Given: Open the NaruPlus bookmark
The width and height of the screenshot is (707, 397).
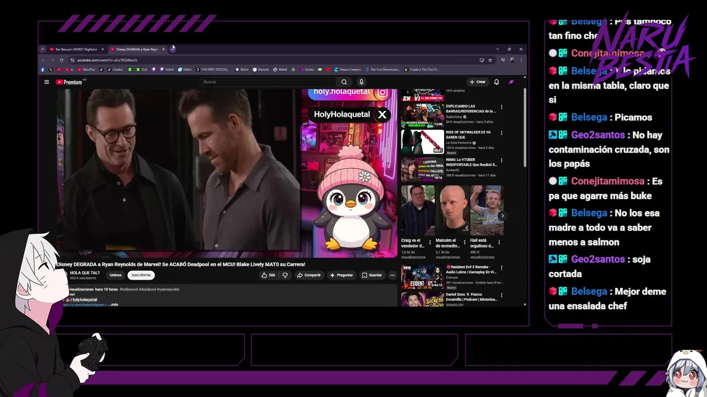Looking at the screenshot, I should (86, 69).
